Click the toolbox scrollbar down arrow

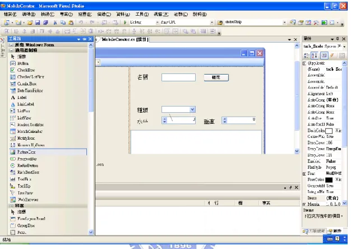point(91,232)
